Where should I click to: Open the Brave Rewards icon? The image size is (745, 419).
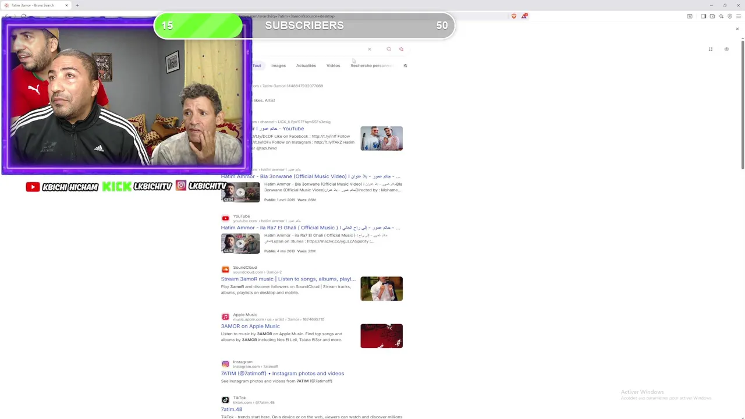(x=524, y=16)
